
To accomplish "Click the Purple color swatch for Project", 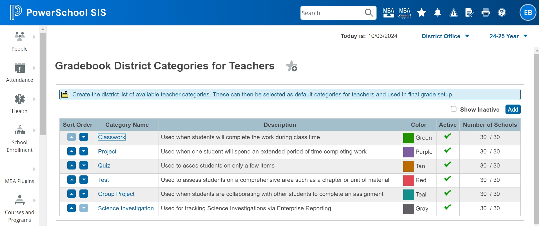I will point(408,152).
